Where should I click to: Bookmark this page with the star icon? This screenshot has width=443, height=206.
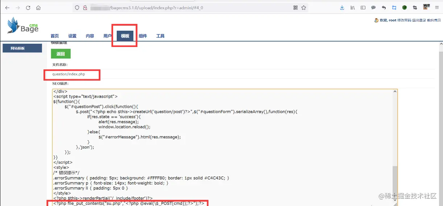304,8
